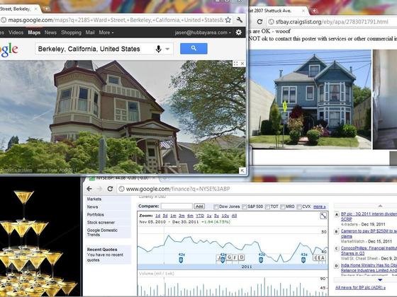
Task: Reload the Google Finance page
Action: [x=110, y=189]
